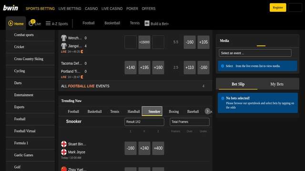The width and height of the screenshot is (305, 171).
Task: Select -160 over odds for Wenzhou match
Action: (190, 42)
